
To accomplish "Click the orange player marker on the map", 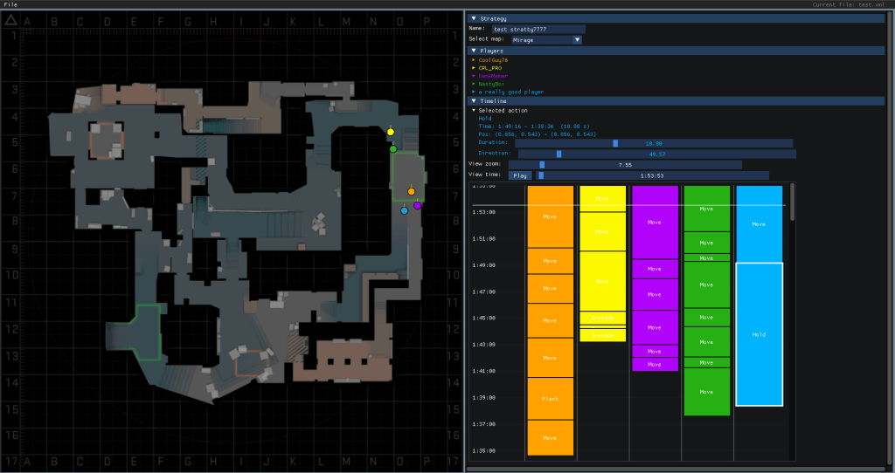I will point(411,191).
